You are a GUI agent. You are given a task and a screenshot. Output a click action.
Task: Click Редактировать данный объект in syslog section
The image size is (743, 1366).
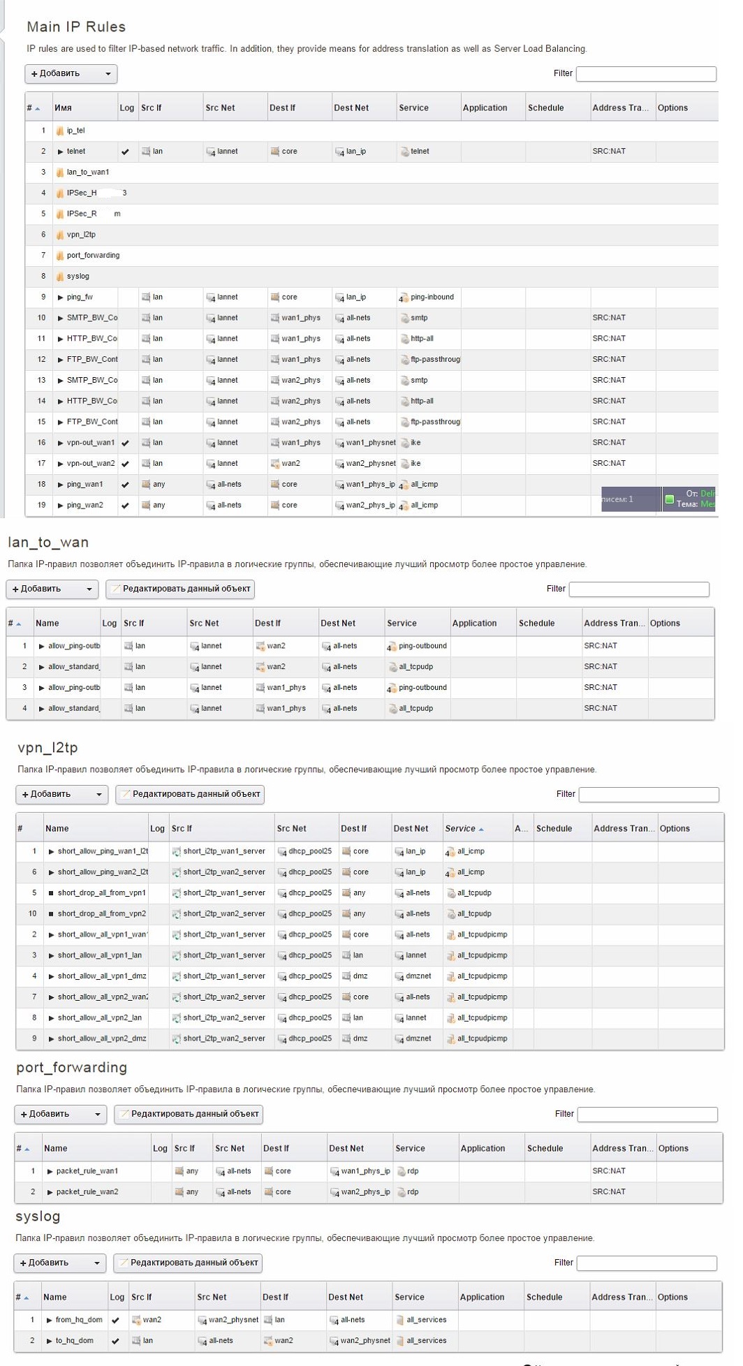pos(188,1263)
